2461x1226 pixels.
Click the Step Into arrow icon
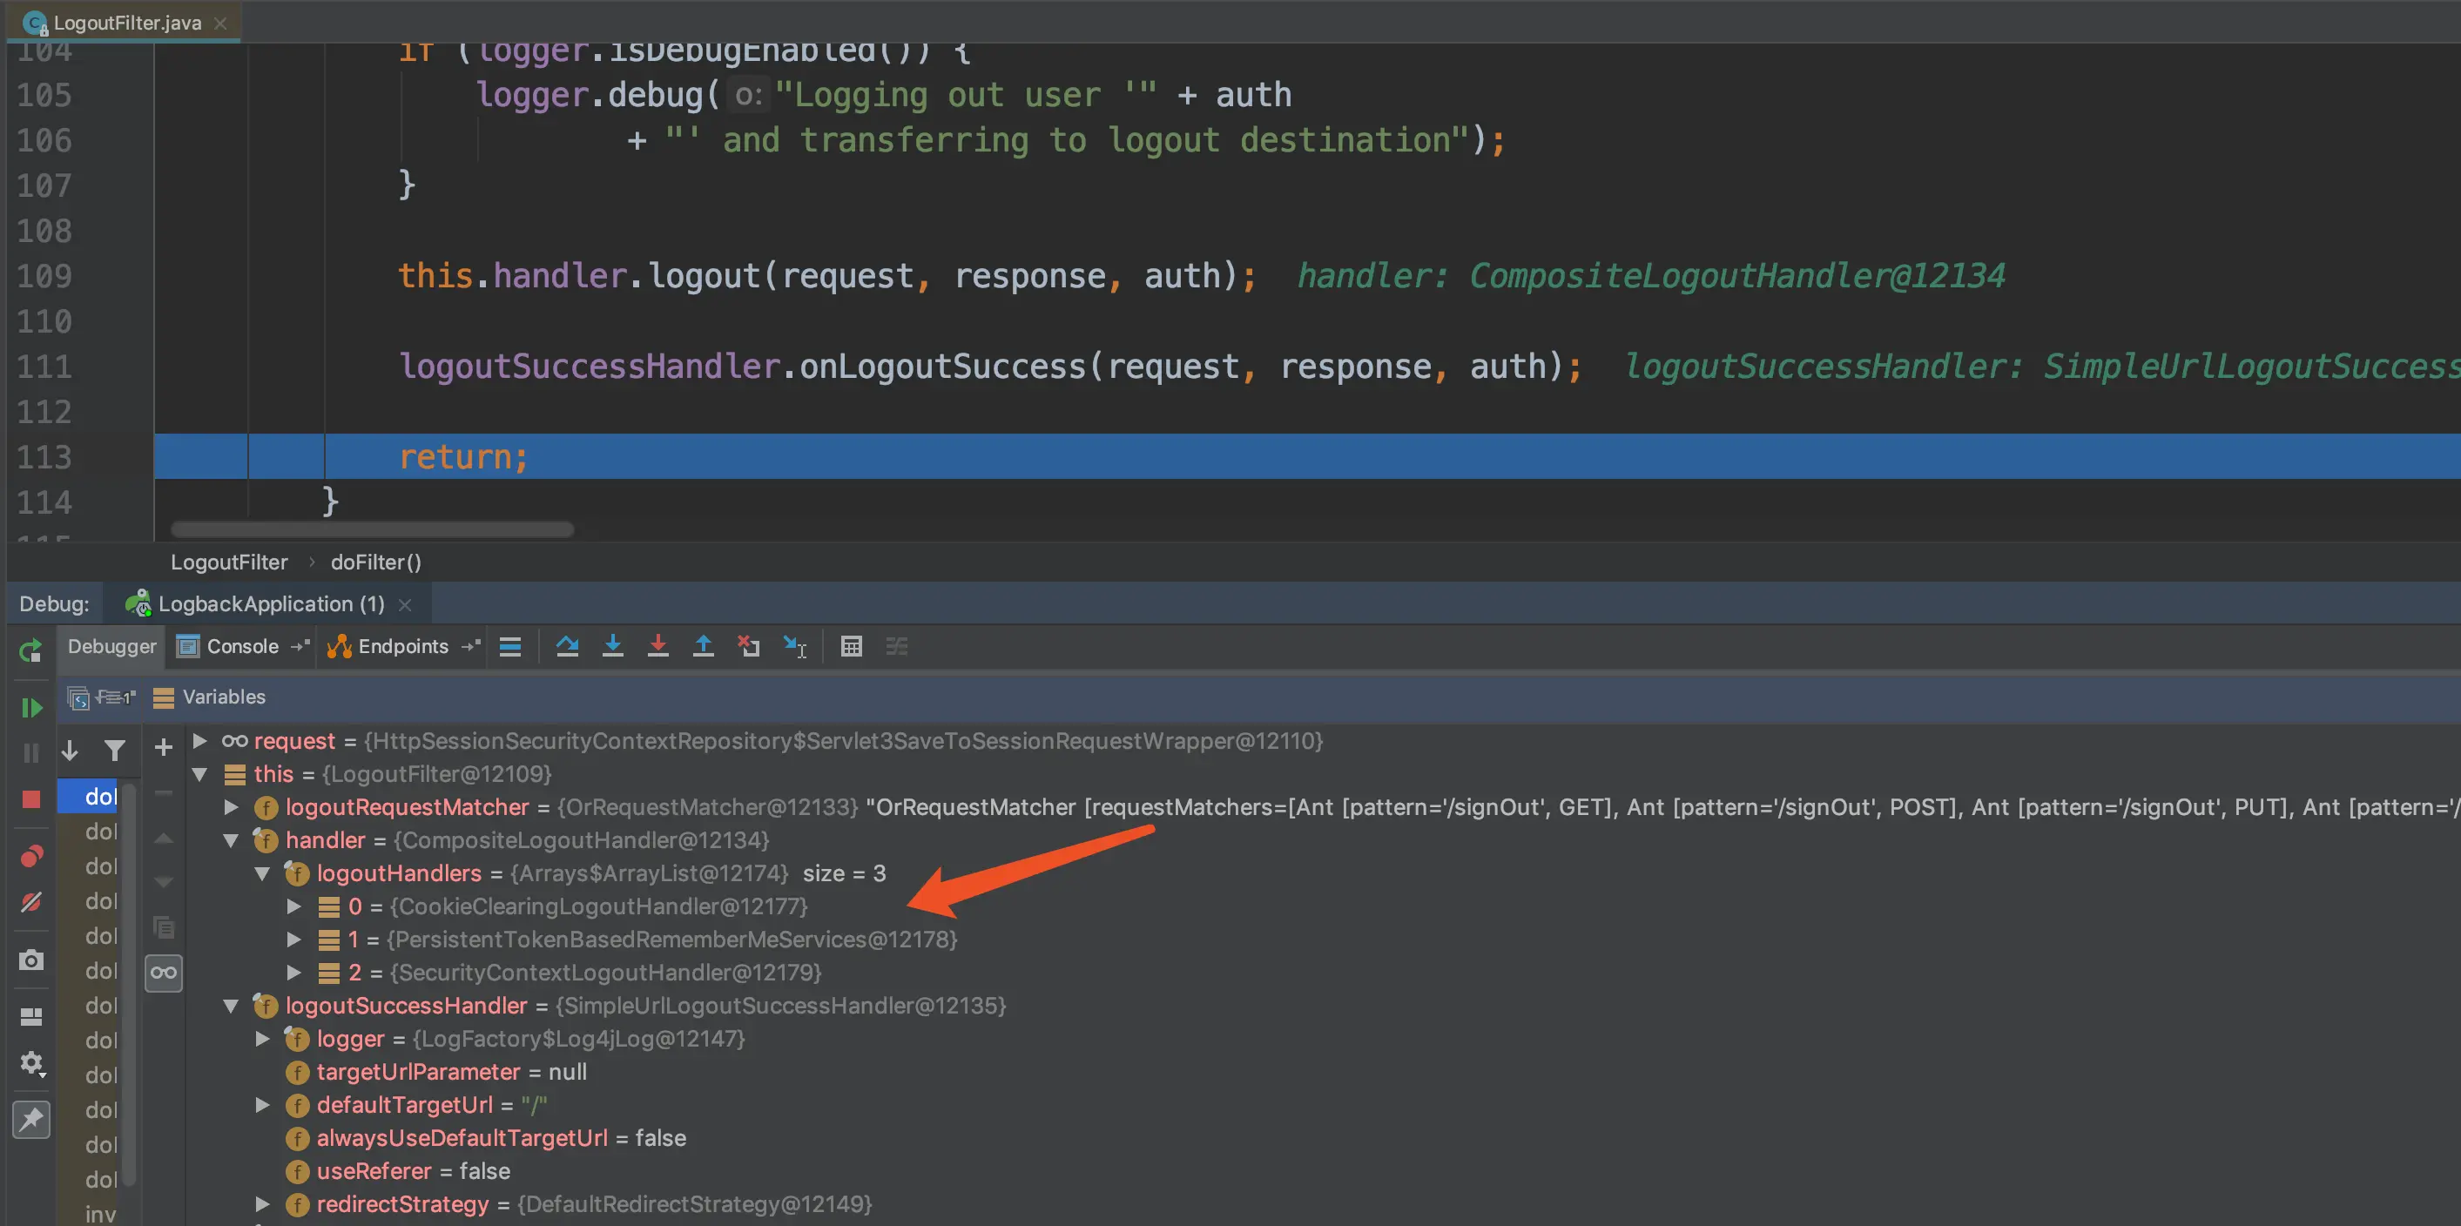tap(612, 647)
